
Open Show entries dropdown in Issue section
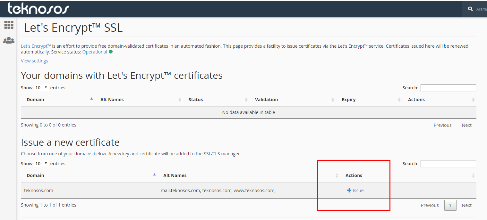pyautogui.click(x=41, y=163)
